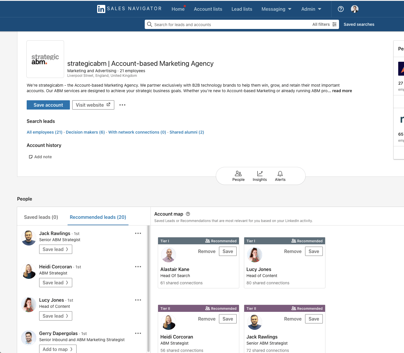Open Heidi Corcoran name in lead list
The image size is (404, 353).
click(55, 267)
